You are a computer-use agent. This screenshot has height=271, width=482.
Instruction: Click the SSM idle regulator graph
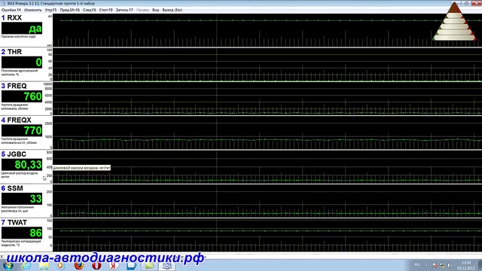tap(267, 201)
